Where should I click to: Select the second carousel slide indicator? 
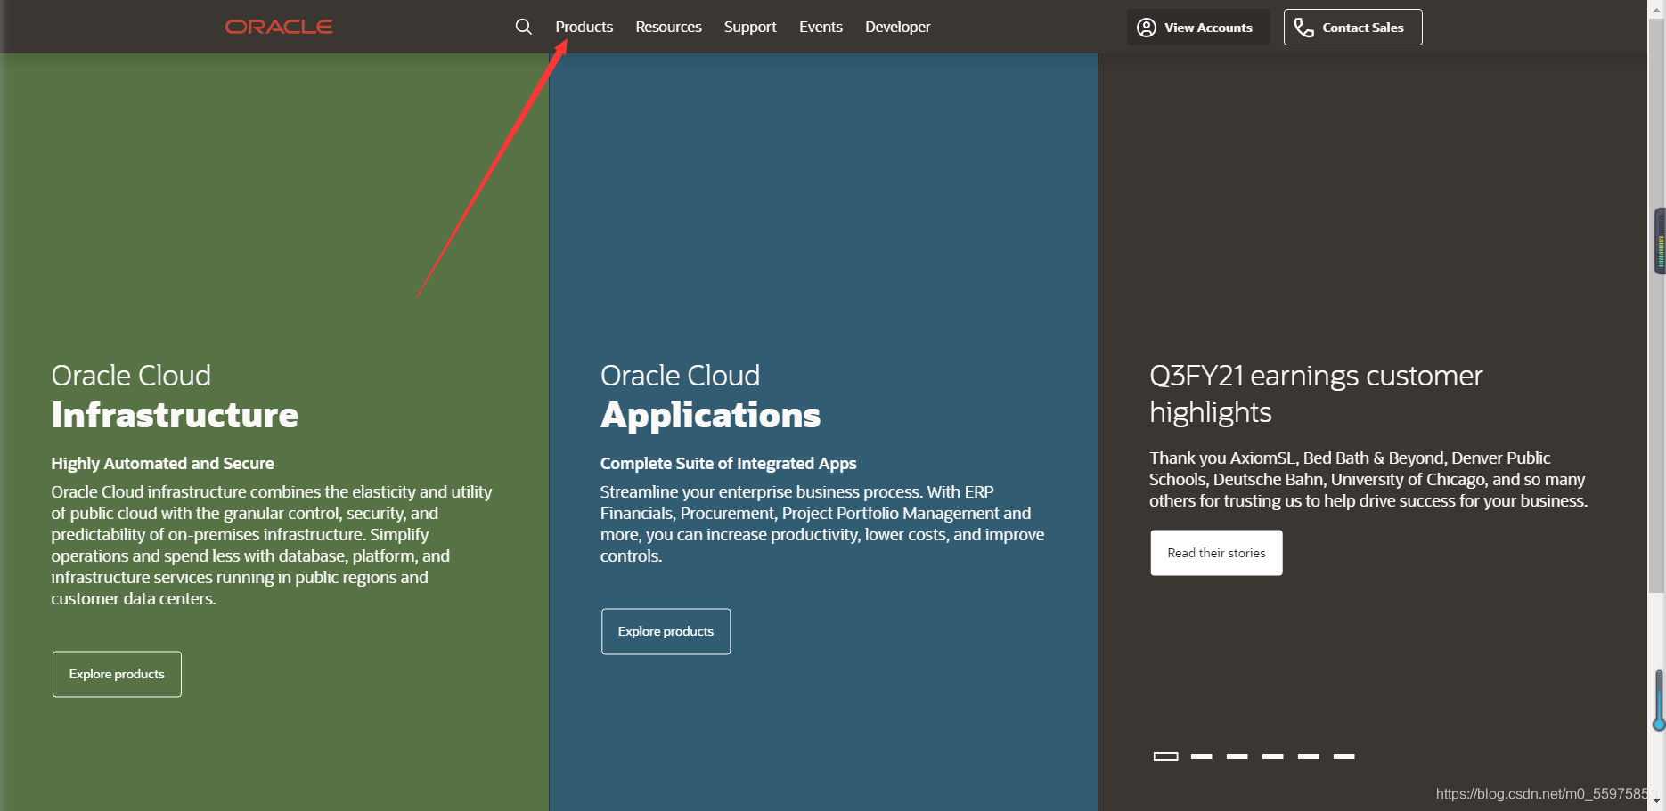(1201, 757)
